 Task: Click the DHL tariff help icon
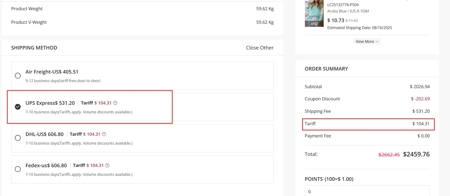coord(104,134)
